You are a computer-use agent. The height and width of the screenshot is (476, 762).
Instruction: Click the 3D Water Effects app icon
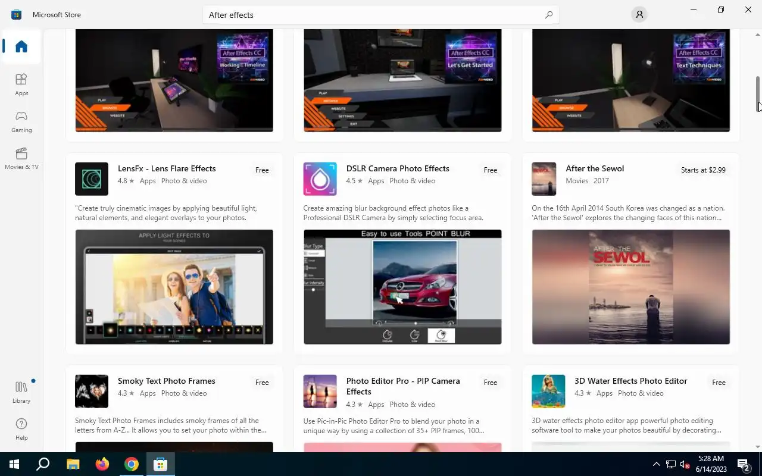[x=548, y=391]
